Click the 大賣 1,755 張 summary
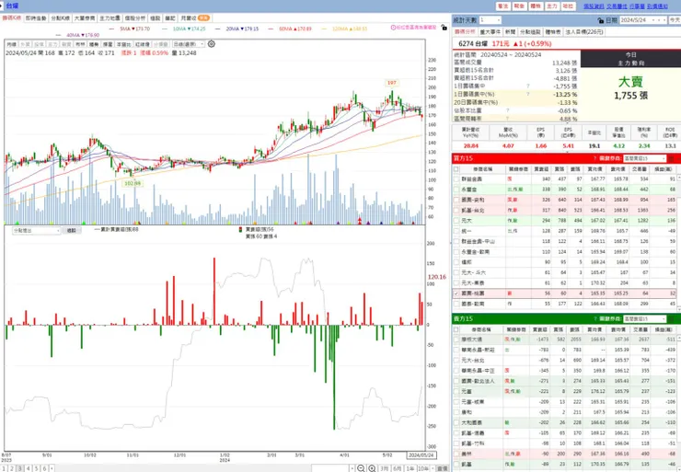681x472 pixels. [630, 88]
